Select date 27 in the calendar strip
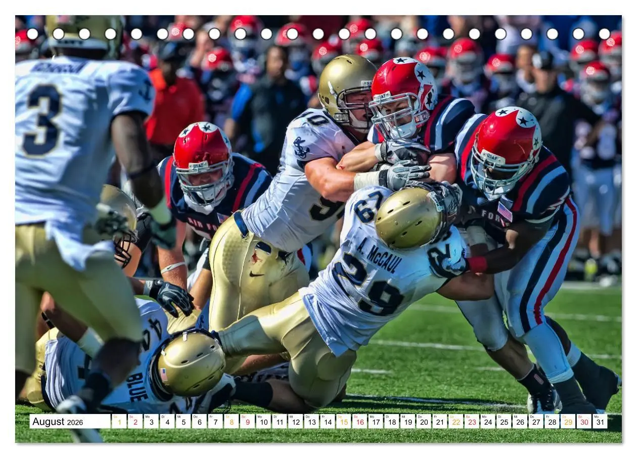This screenshot has width=637, height=458. [x=536, y=422]
